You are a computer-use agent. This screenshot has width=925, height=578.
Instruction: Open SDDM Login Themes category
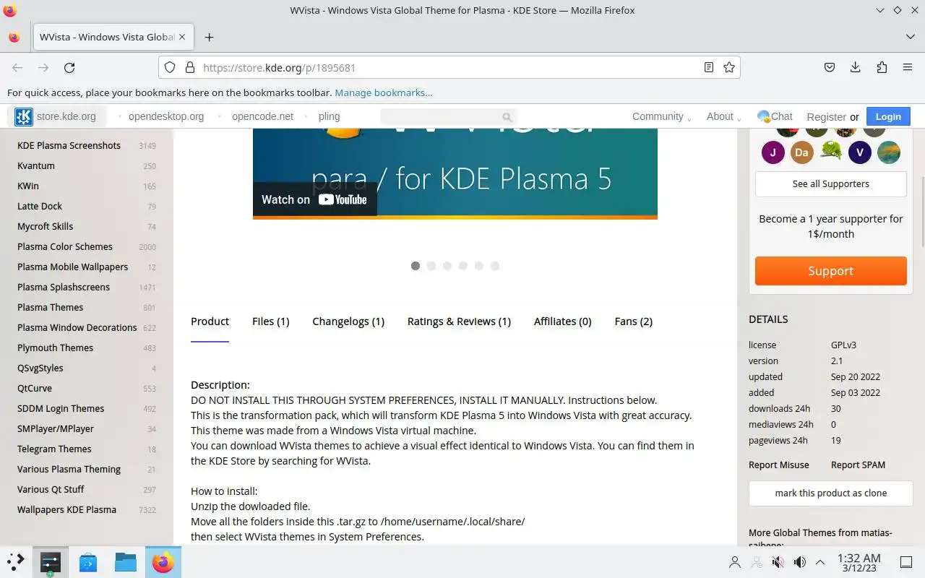point(61,408)
